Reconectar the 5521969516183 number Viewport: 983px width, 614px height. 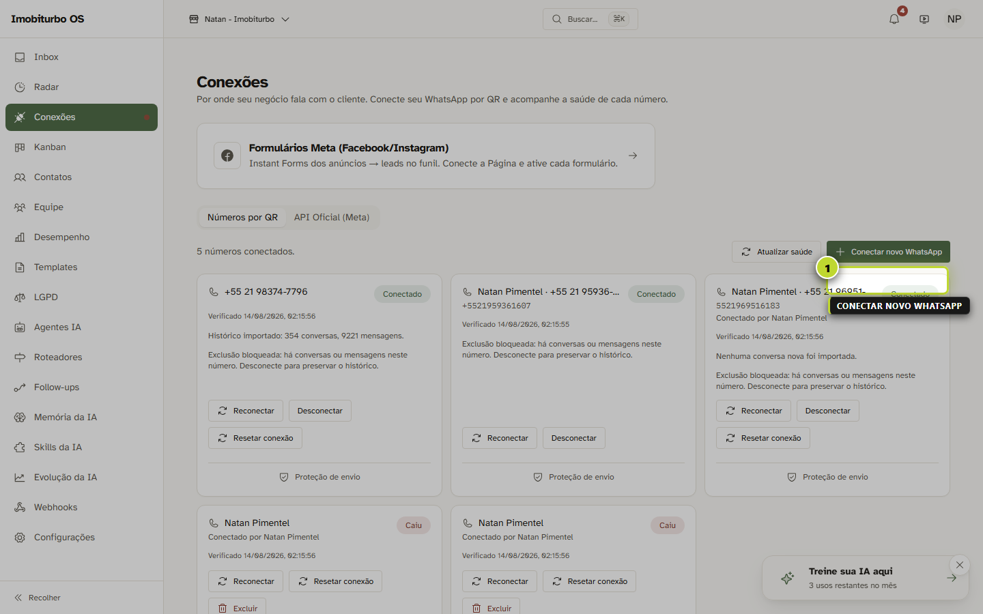click(x=754, y=411)
